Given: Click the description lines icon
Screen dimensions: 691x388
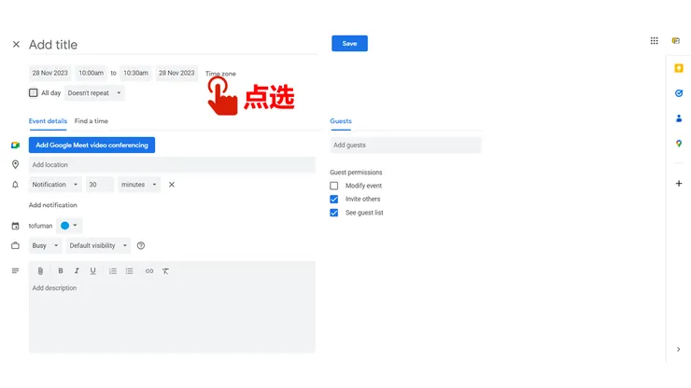Looking at the screenshot, I should pyautogui.click(x=16, y=270).
